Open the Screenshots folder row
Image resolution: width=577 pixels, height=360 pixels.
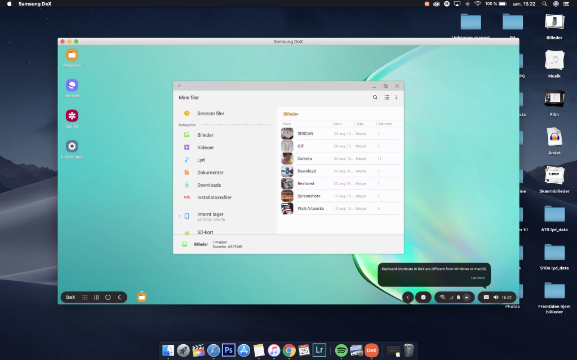[340, 196]
